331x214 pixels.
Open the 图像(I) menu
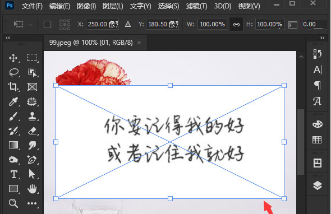(x=86, y=6)
